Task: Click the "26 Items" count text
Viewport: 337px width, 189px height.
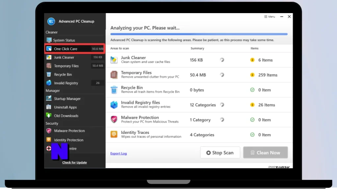Action: 267,105
